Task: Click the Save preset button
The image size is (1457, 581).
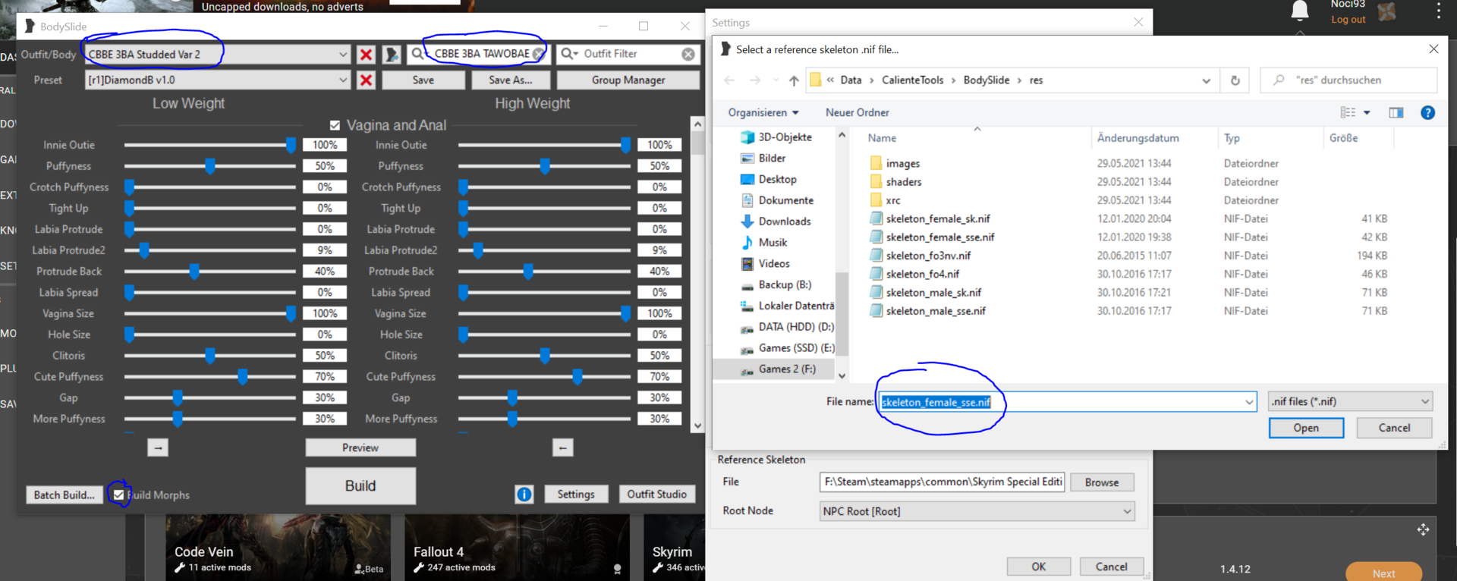Action: tap(423, 80)
